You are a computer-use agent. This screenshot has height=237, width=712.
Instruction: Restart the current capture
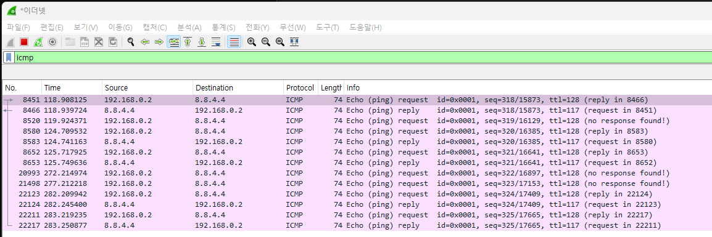point(39,42)
